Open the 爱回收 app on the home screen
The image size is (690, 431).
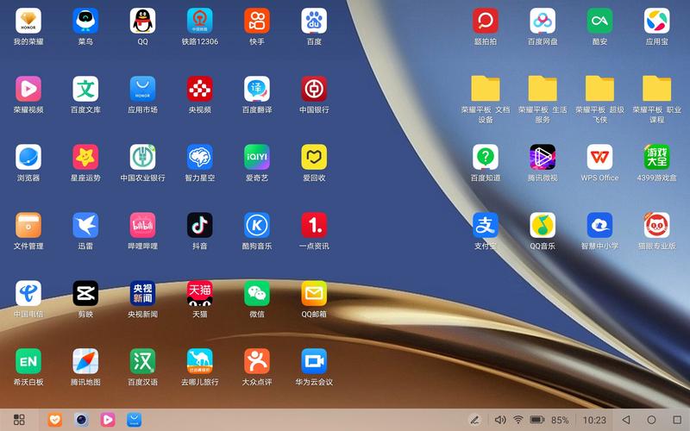click(x=314, y=157)
